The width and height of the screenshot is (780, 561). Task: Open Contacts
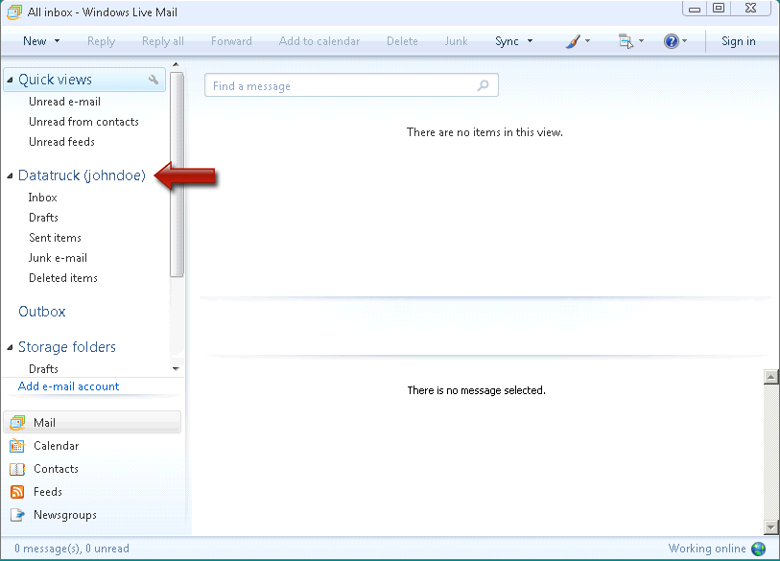point(57,469)
